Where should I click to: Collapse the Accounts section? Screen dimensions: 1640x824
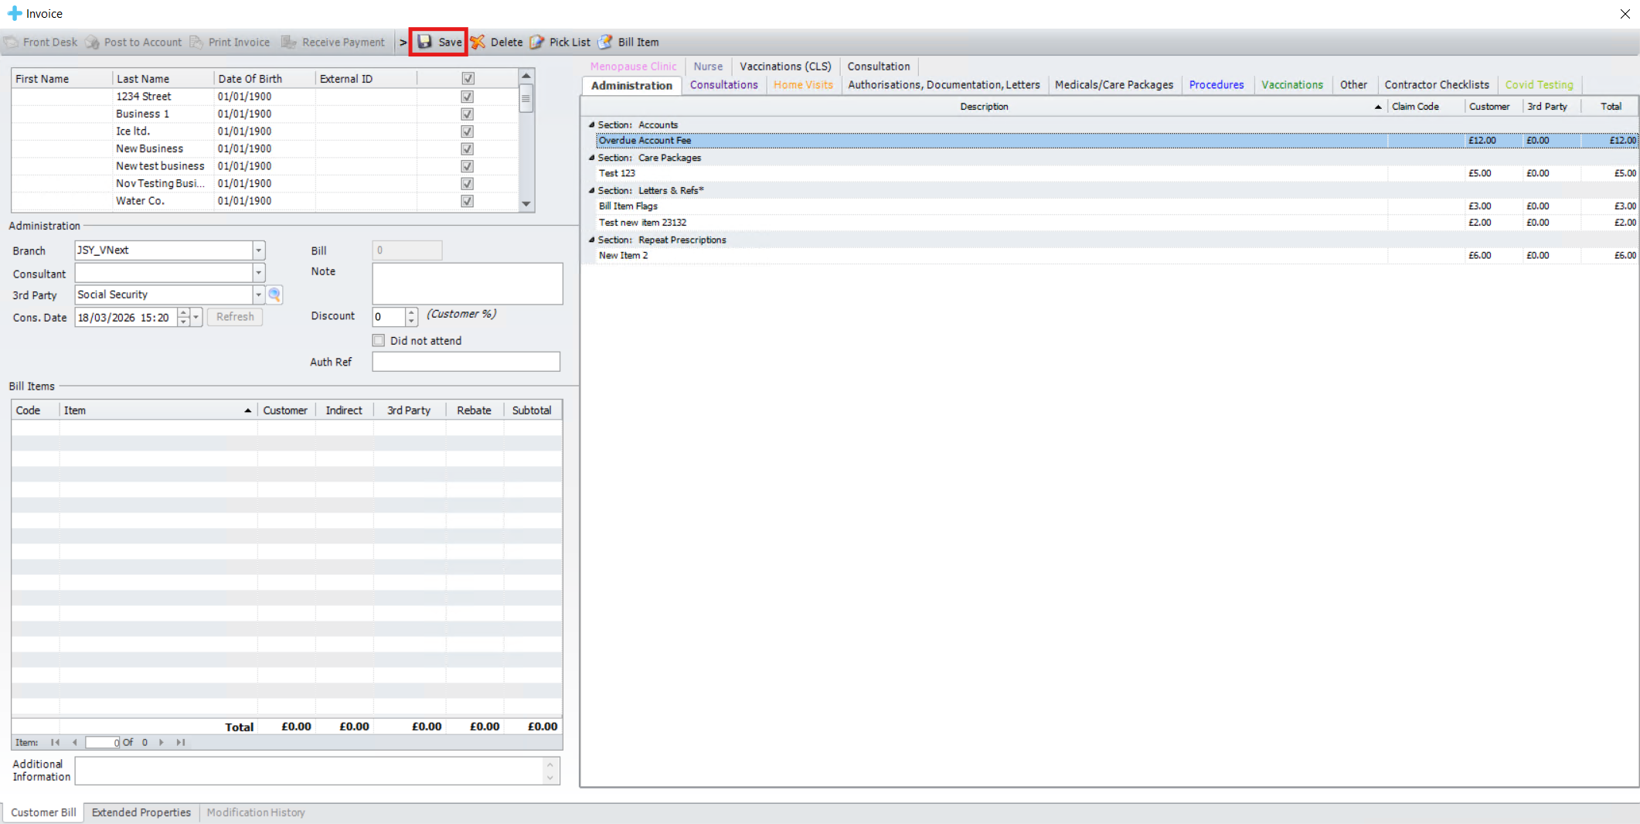coord(591,124)
